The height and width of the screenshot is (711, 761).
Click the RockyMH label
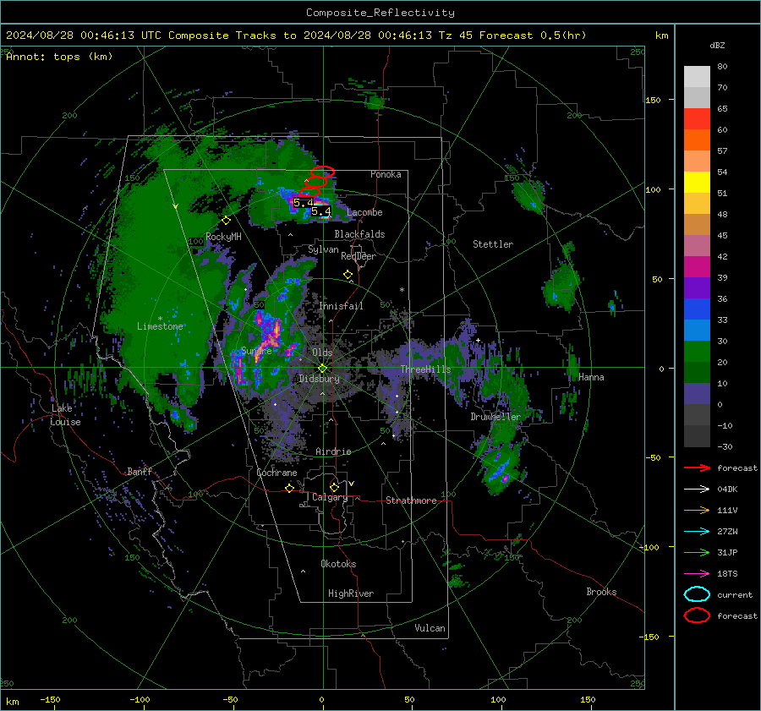(223, 237)
